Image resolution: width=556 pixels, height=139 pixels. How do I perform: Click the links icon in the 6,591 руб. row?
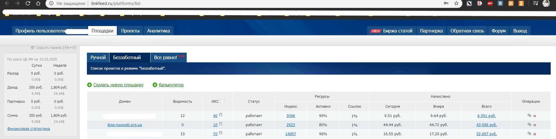(529, 116)
